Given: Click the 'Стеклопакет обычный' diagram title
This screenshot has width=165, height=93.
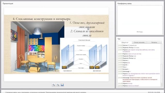Looking at the screenshot, I should (x=84, y=40).
